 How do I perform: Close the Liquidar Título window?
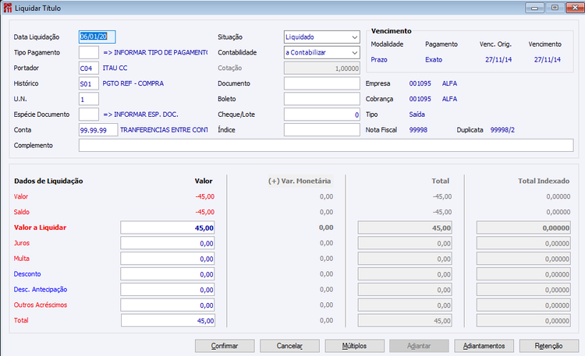click(x=575, y=8)
